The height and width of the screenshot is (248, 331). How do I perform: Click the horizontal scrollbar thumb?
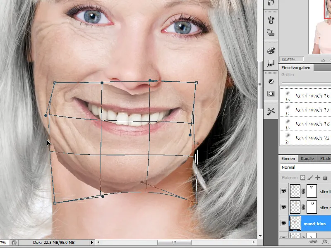[x=174, y=243]
